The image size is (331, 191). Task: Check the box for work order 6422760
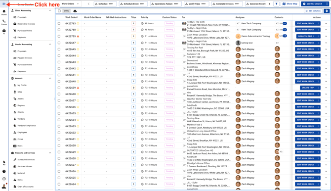coord(59,30)
